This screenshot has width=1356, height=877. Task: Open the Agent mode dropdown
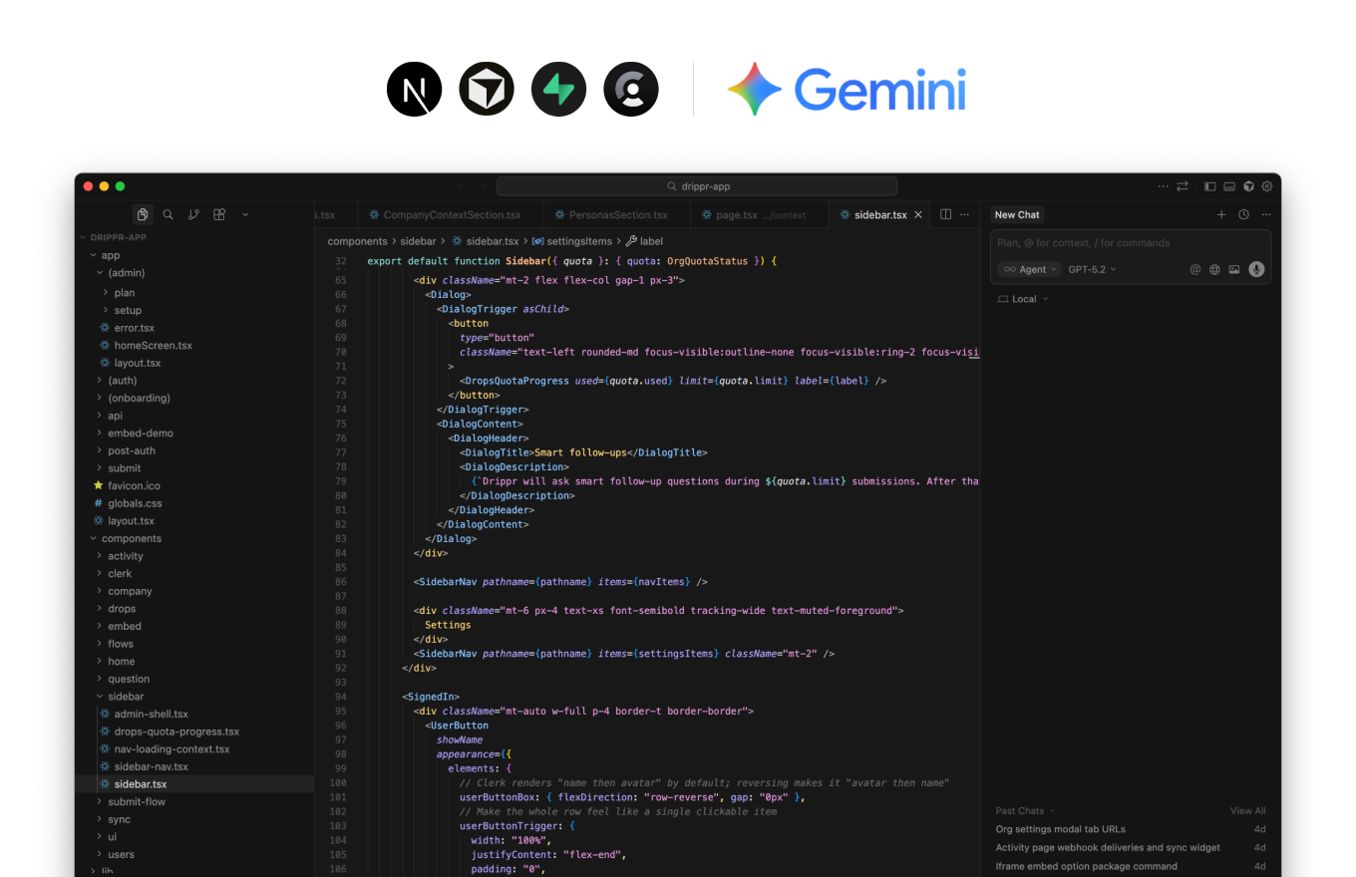point(1030,269)
